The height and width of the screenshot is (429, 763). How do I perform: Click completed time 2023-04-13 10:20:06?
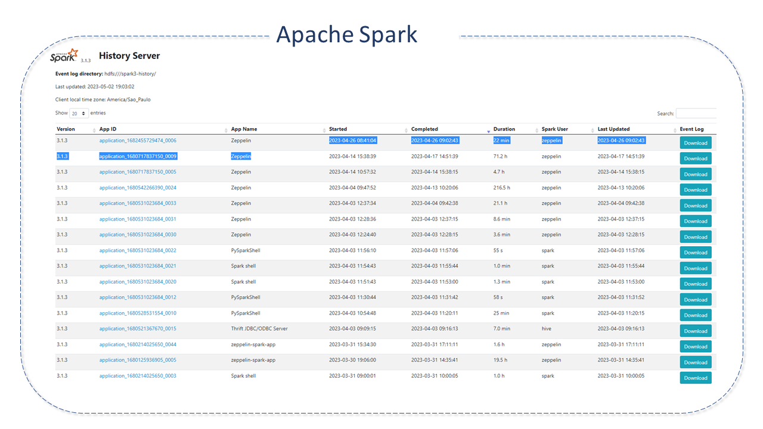point(435,188)
